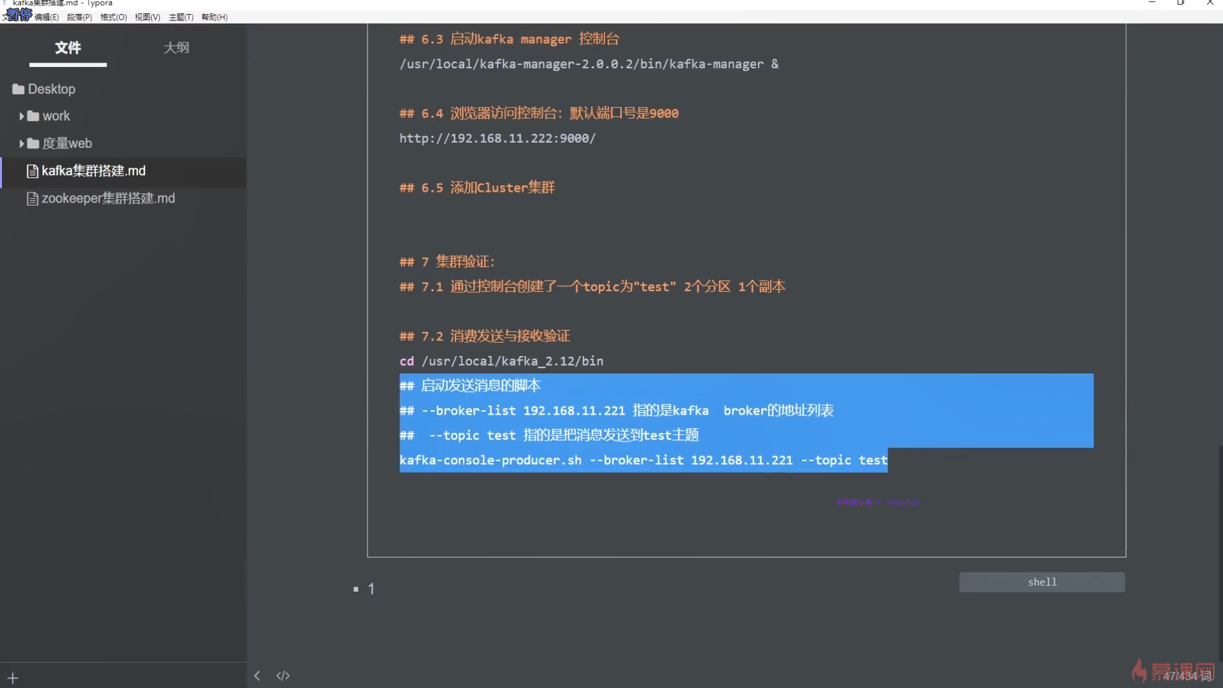Open the shell language selector box
Image resolution: width=1223 pixels, height=688 pixels.
pyautogui.click(x=1041, y=582)
